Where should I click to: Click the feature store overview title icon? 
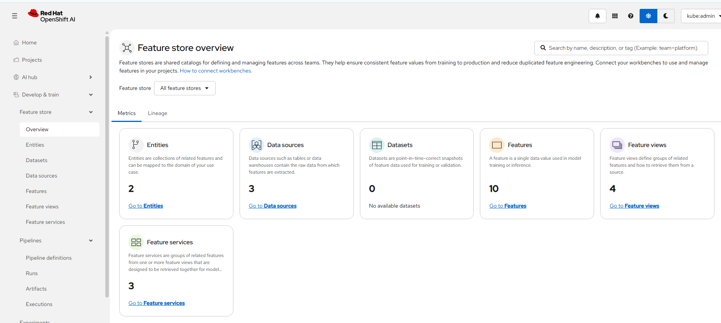127,48
